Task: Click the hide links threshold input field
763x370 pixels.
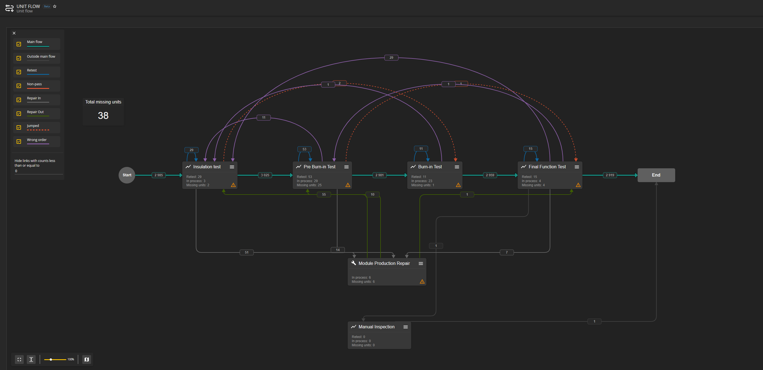Action: pos(38,171)
